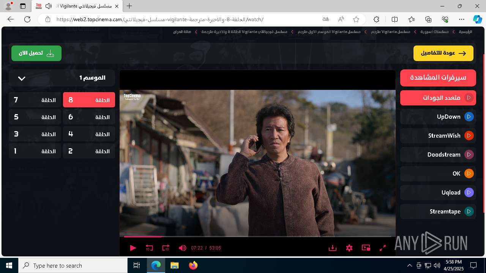Screen dimensions: 486x273
Task: Open the Edge profile avatar
Action: (x=8, y=6)
